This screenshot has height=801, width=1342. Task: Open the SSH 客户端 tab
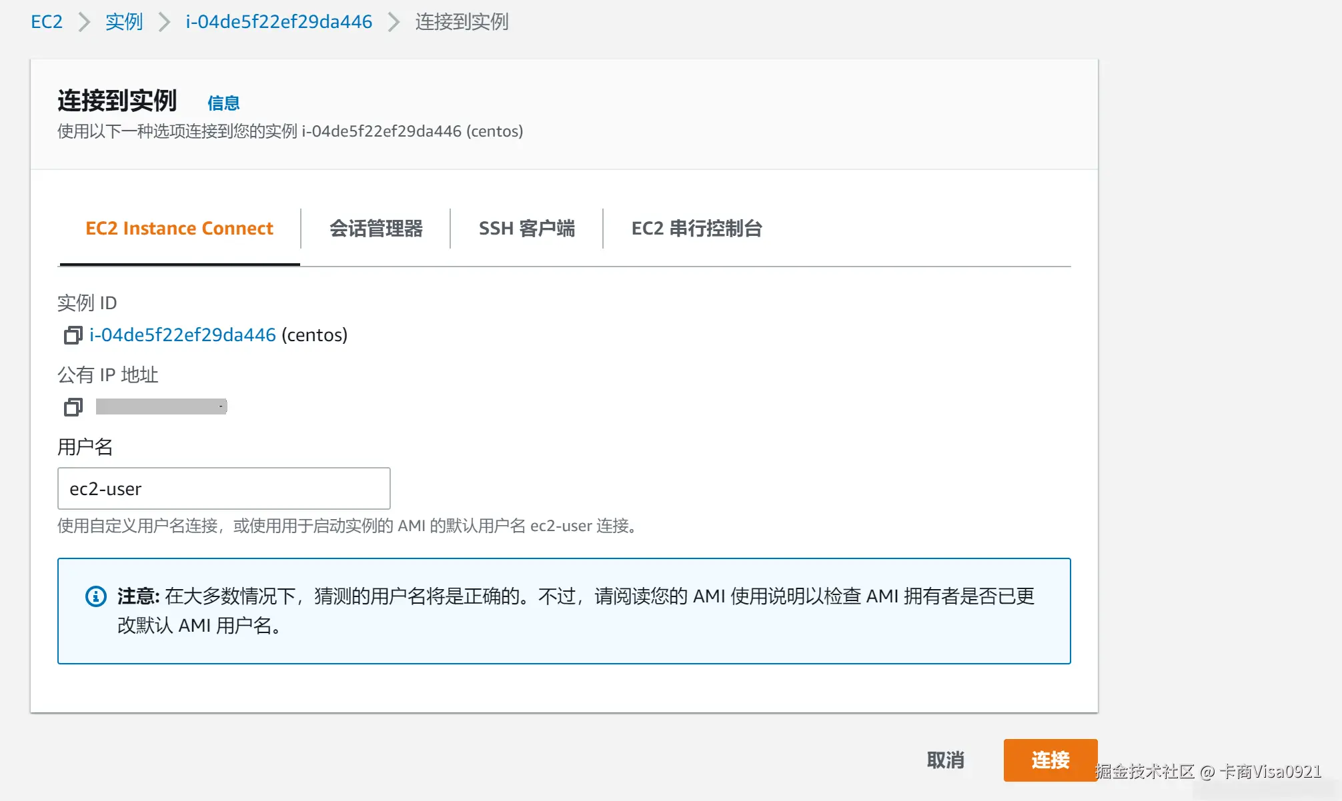coord(526,229)
